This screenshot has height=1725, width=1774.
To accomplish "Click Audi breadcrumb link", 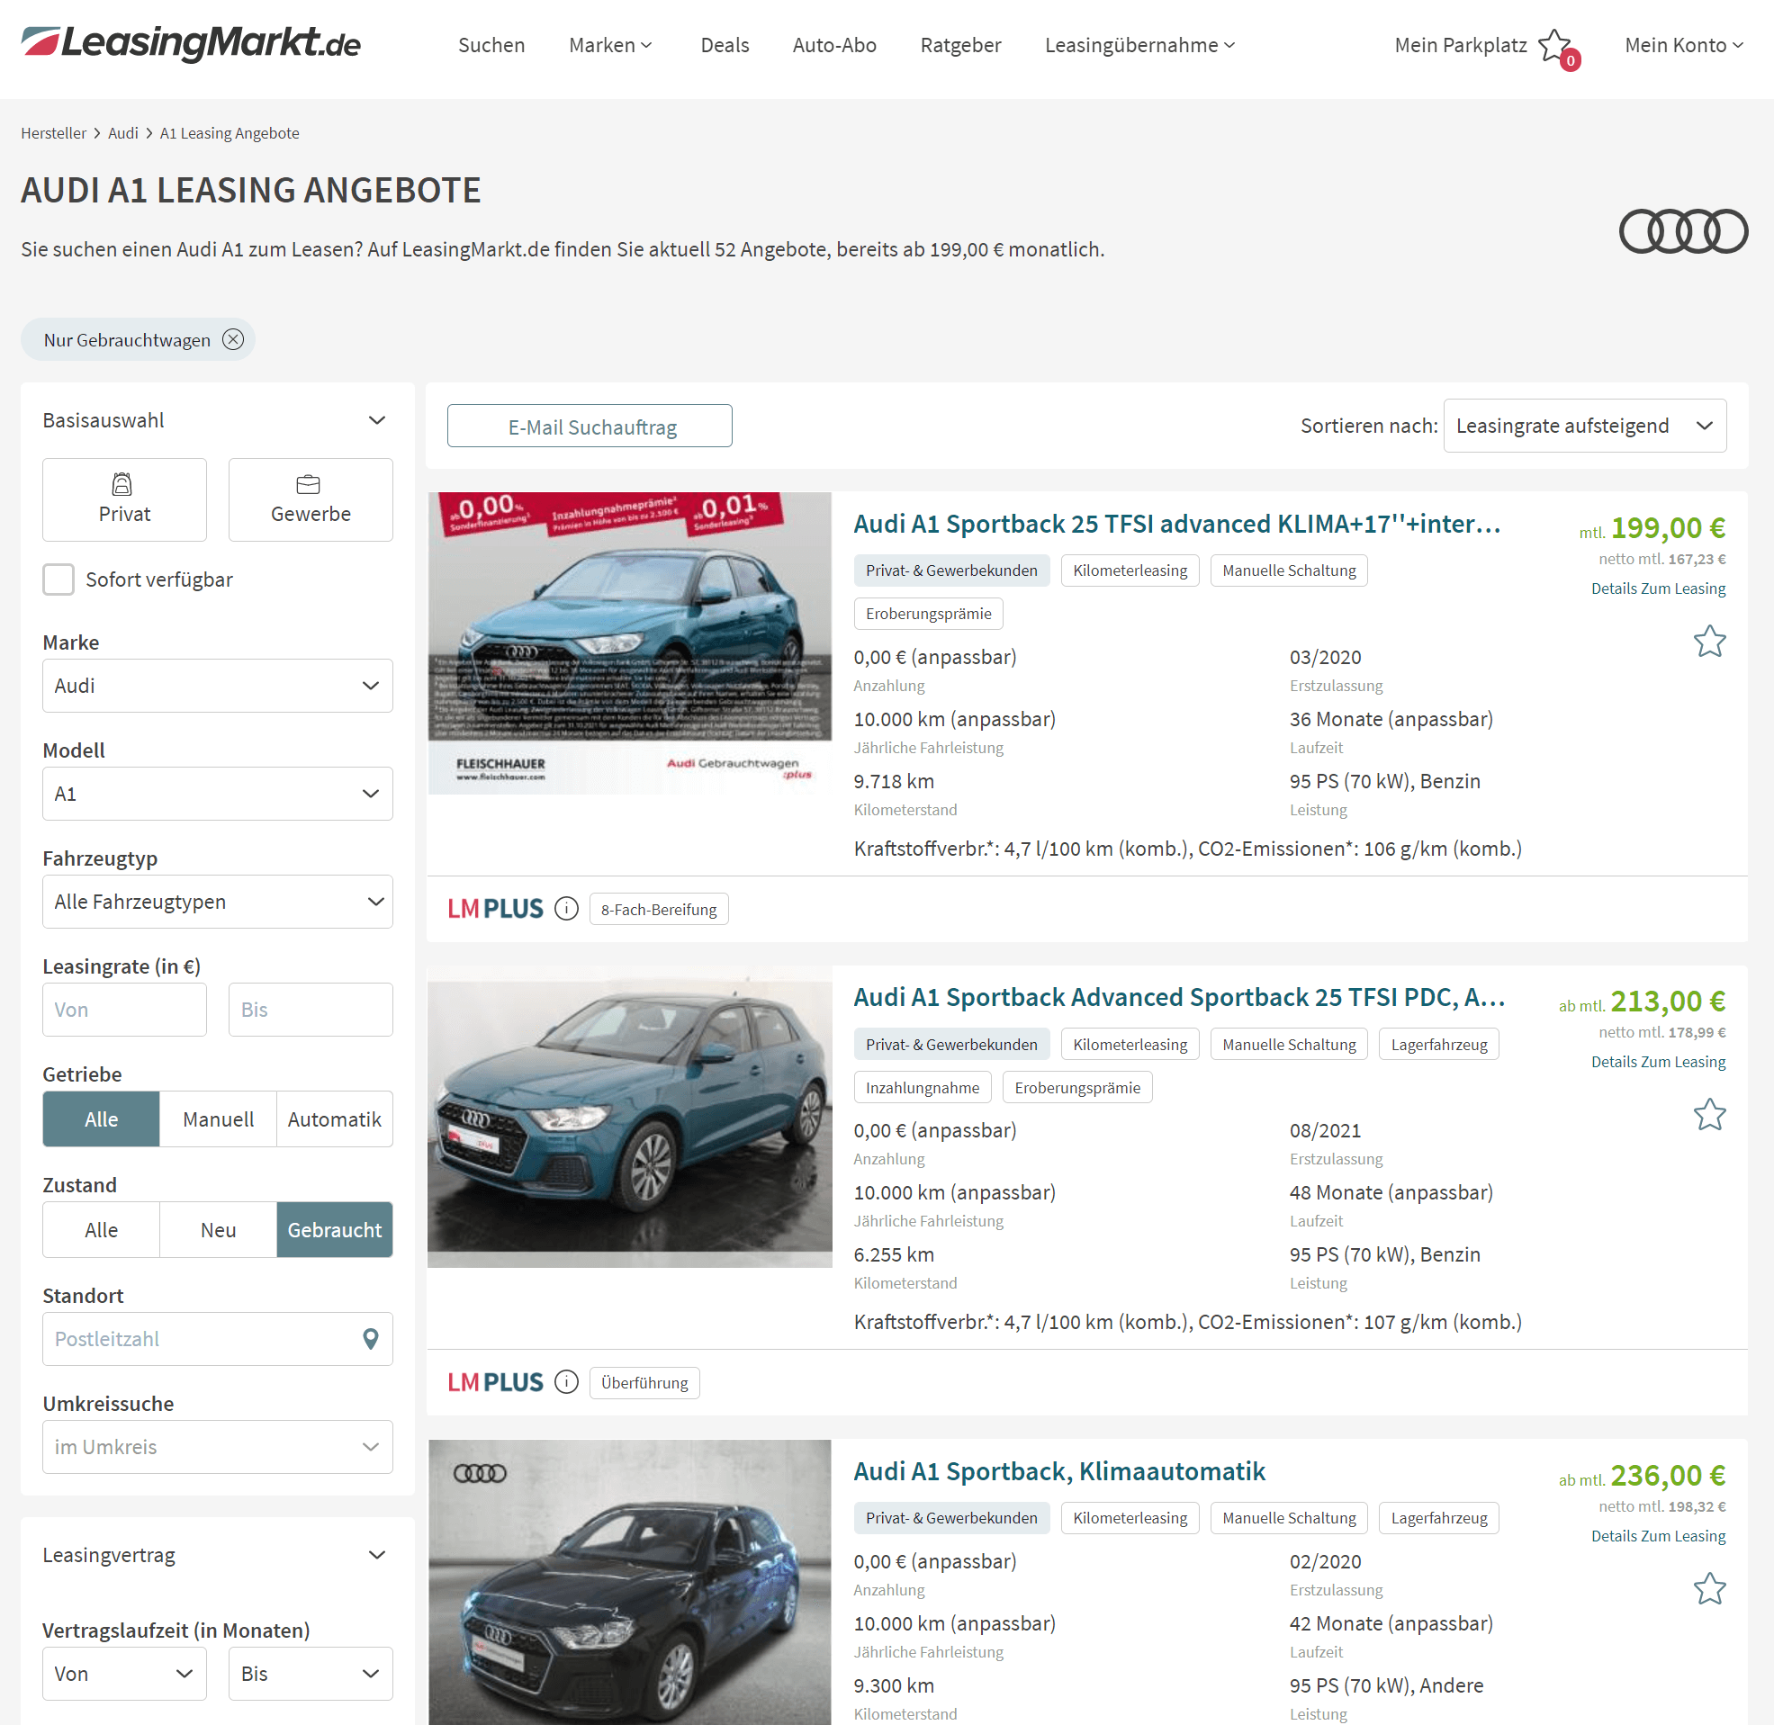I will 123,133.
